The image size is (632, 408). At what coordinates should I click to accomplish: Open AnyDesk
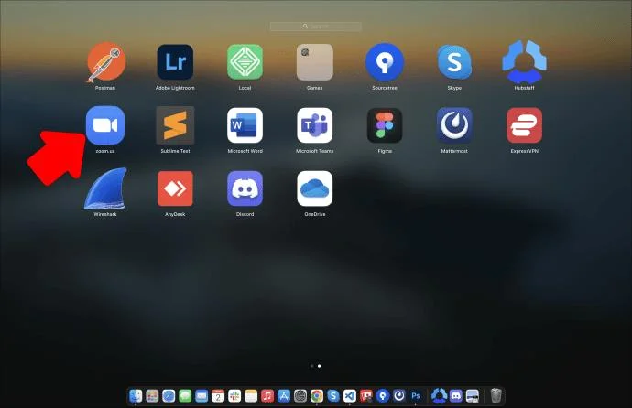175,188
